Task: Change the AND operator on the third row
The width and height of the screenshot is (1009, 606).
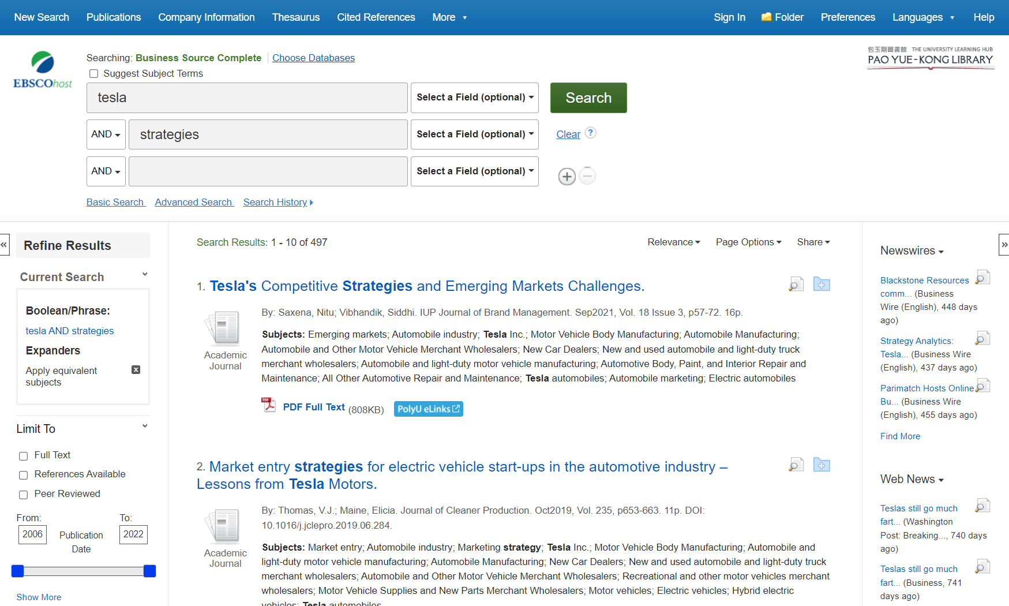Action: tap(106, 171)
